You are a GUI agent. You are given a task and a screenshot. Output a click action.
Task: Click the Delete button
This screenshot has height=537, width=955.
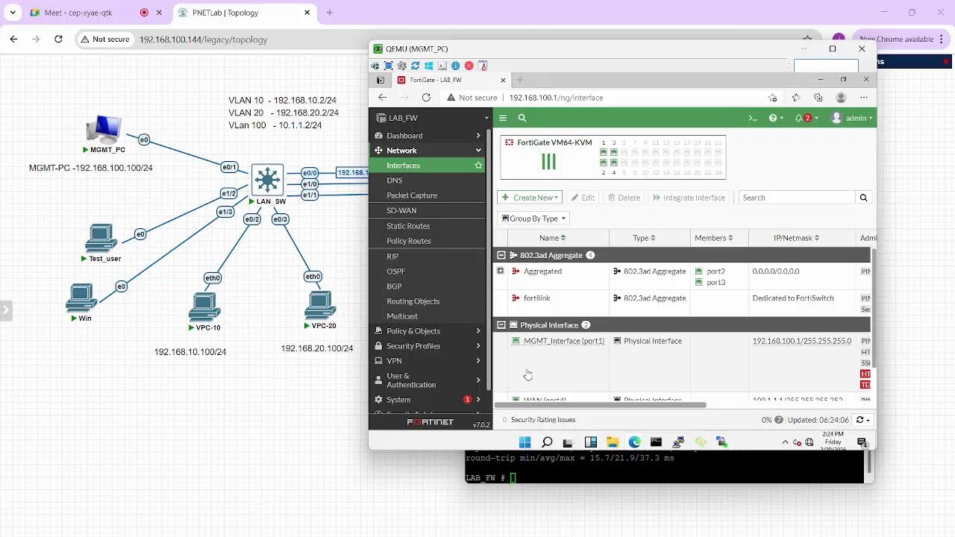(624, 198)
